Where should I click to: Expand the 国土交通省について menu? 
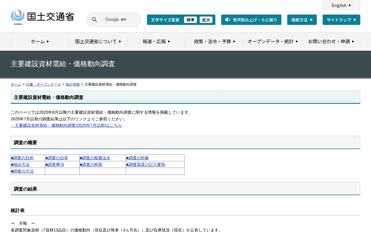click(98, 41)
